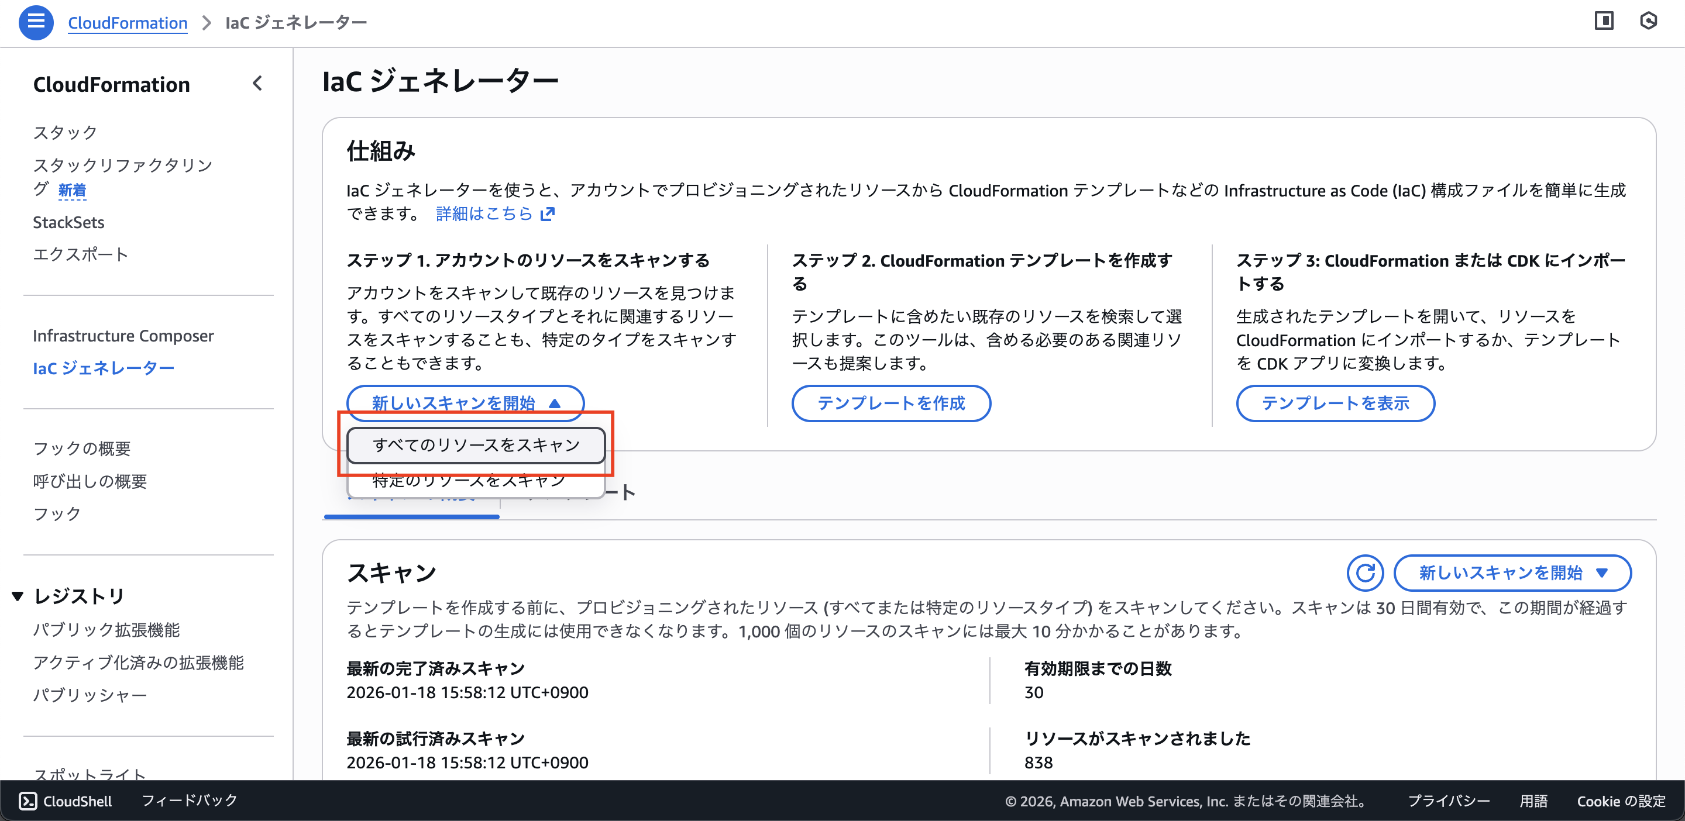This screenshot has width=1685, height=821.
Task: Go to Infrastructure Composer in sidebar
Action: click(x=123, y=335)
